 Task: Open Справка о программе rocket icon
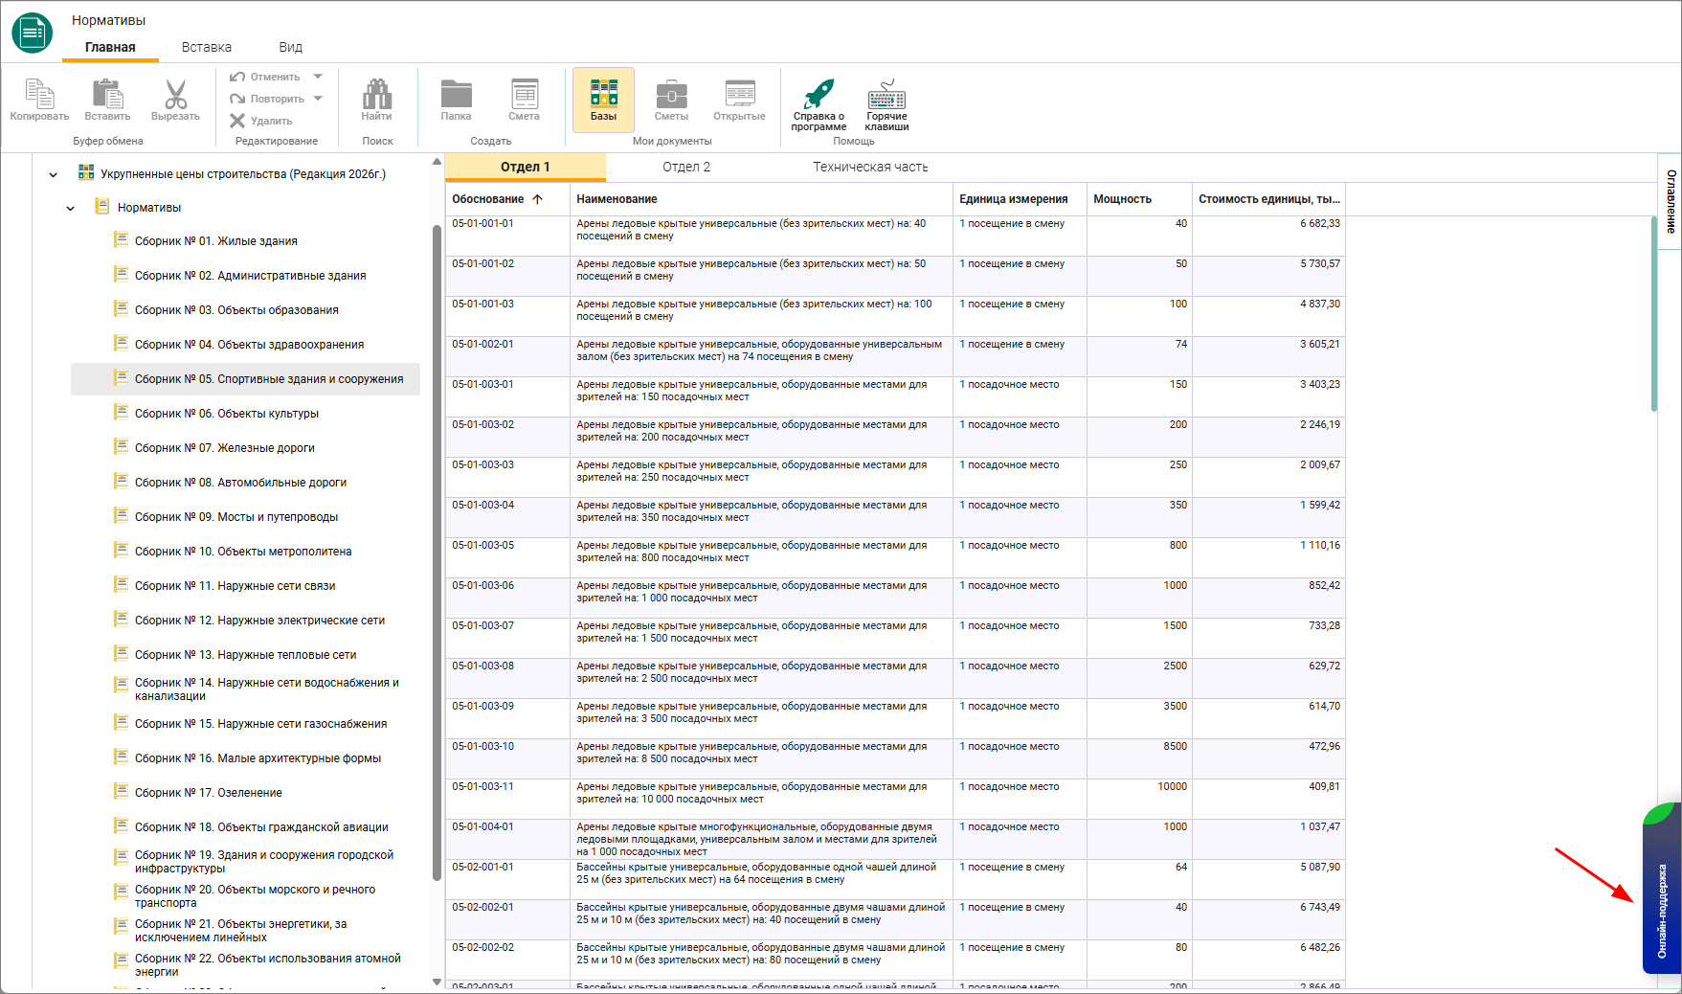click(819, 103)
